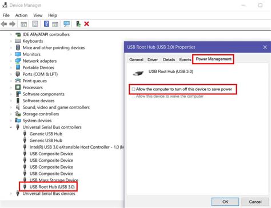Toggle Allow computer to turn off device checkbox
Image resolution: width=271 pixels, height=208 pixels.
pyautogui.click(x=133, y=89)
